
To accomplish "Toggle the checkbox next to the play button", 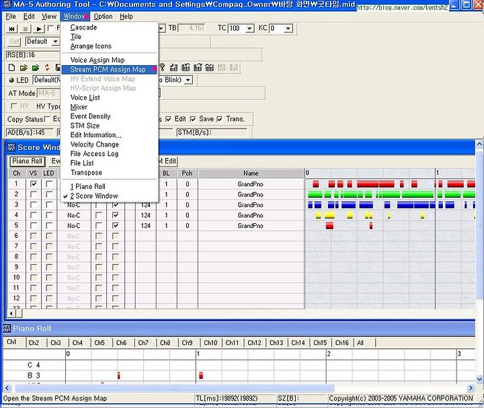I will (x=50, y=28).
